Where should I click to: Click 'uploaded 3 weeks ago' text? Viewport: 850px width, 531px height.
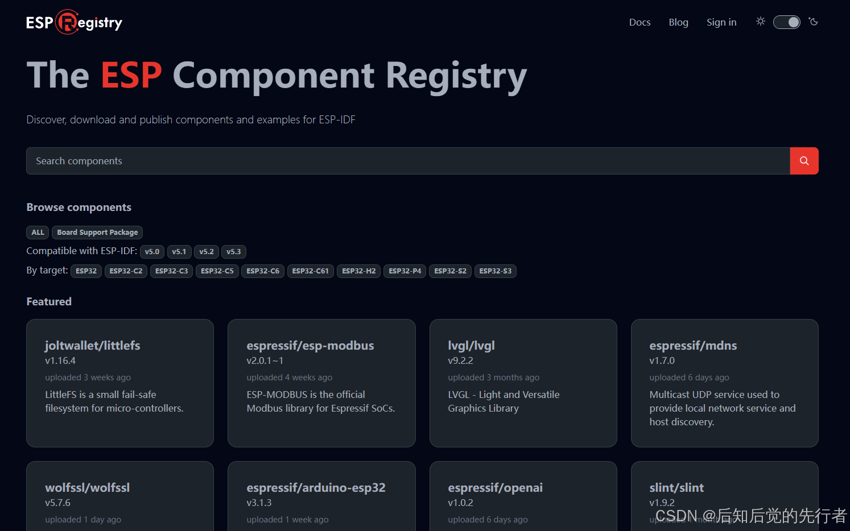click(x=88, y=377)
